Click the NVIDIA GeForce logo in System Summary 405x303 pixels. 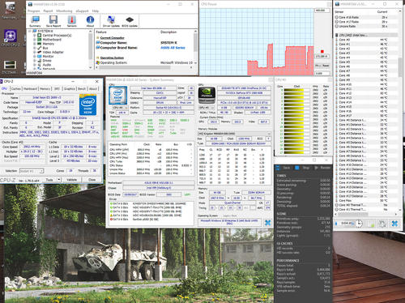tap(207, 96)
